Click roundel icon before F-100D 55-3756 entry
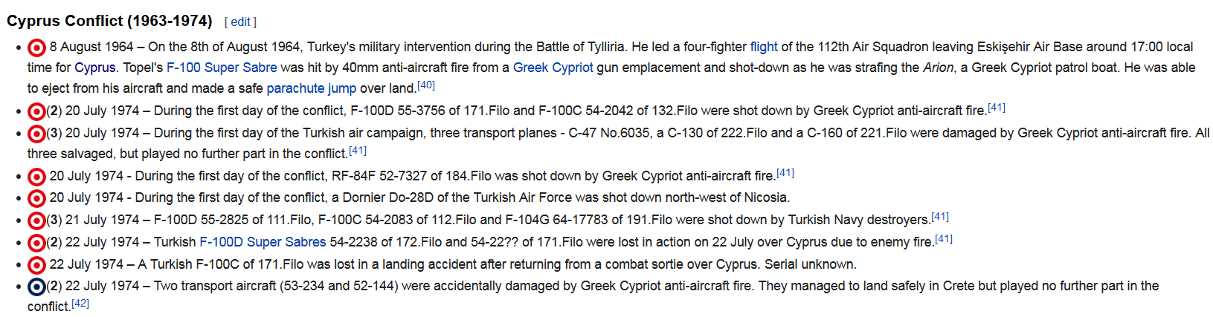 click(x=36, y=111)
